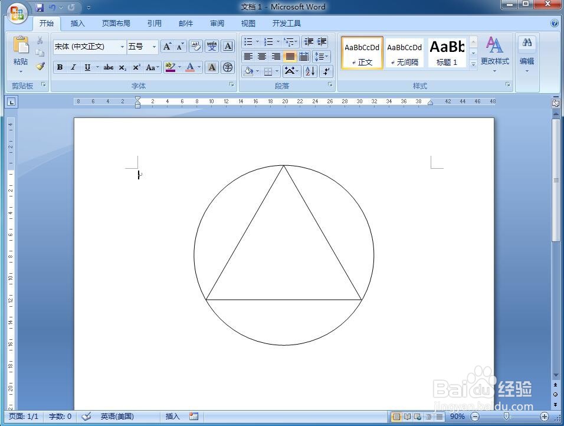This screenshot has height=426, width=564.
Task: Justify the paragraph text
Action: [290, 57]
